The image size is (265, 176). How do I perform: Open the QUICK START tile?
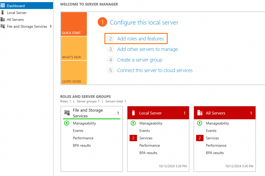[74, 24]
